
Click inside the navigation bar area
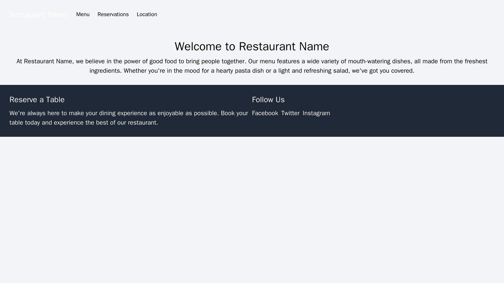[252, 14]
